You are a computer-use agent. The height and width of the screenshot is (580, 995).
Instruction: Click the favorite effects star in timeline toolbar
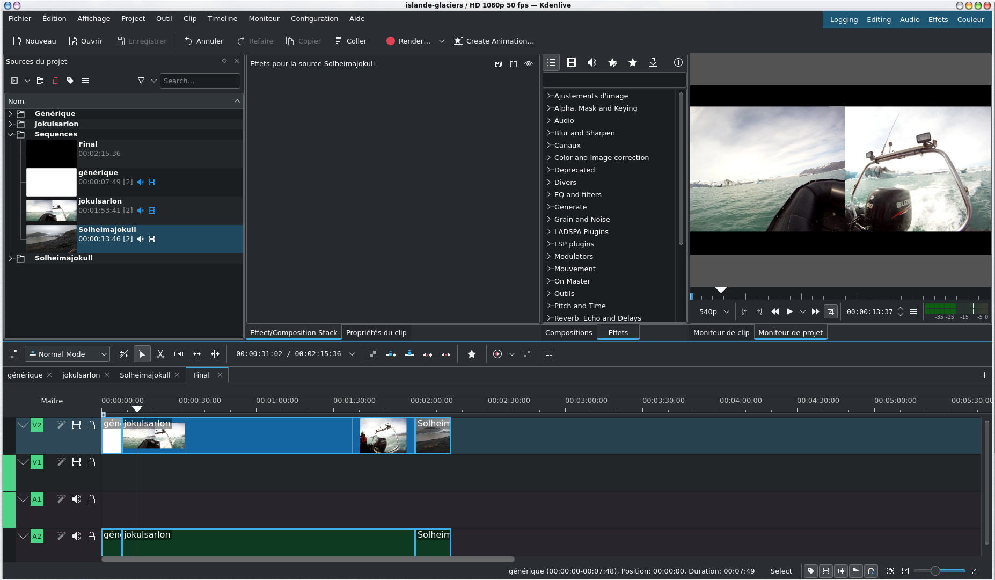tap(472, 354)
